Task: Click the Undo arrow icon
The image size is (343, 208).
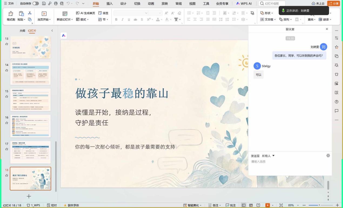Action: pyautogui.click(x=68, y=4)
